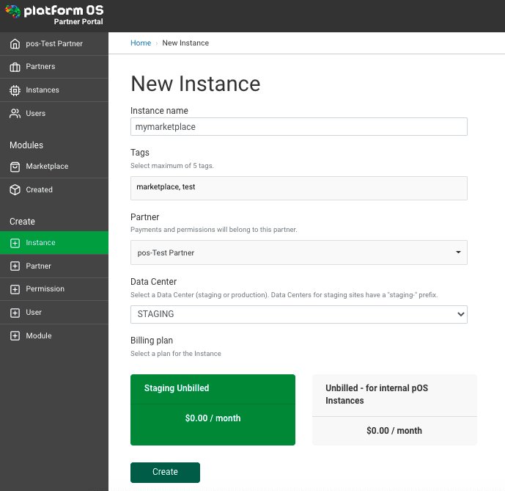Click the Partner Portal header text
The height and width of the screenshot is (491, 505).
pos(78,21)
